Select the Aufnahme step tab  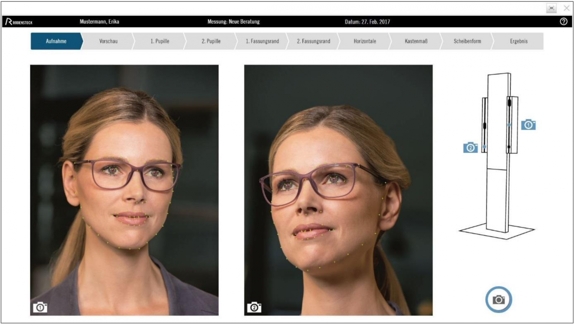coord(56,41)
